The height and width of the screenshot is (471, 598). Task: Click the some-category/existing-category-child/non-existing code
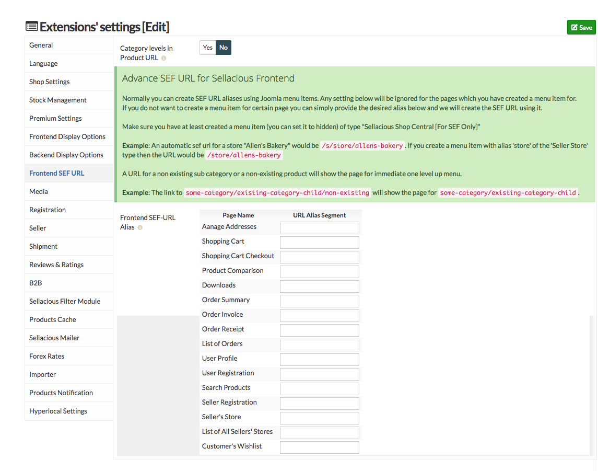click(x=277, y=193)
